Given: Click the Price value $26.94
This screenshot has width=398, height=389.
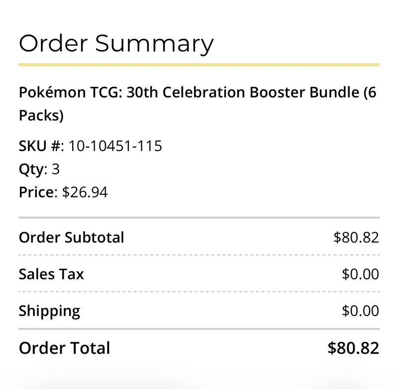Looking at the screenshot, I should [85, 192].
